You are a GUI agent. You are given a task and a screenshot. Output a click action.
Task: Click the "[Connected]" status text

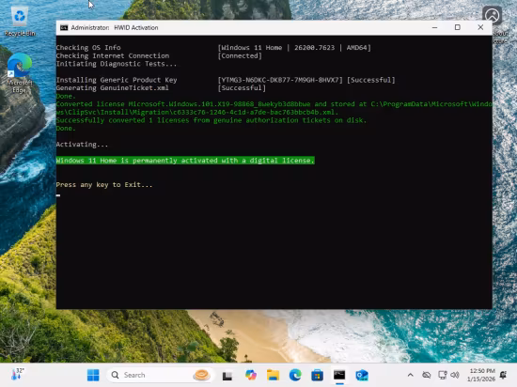click(240, 55)
